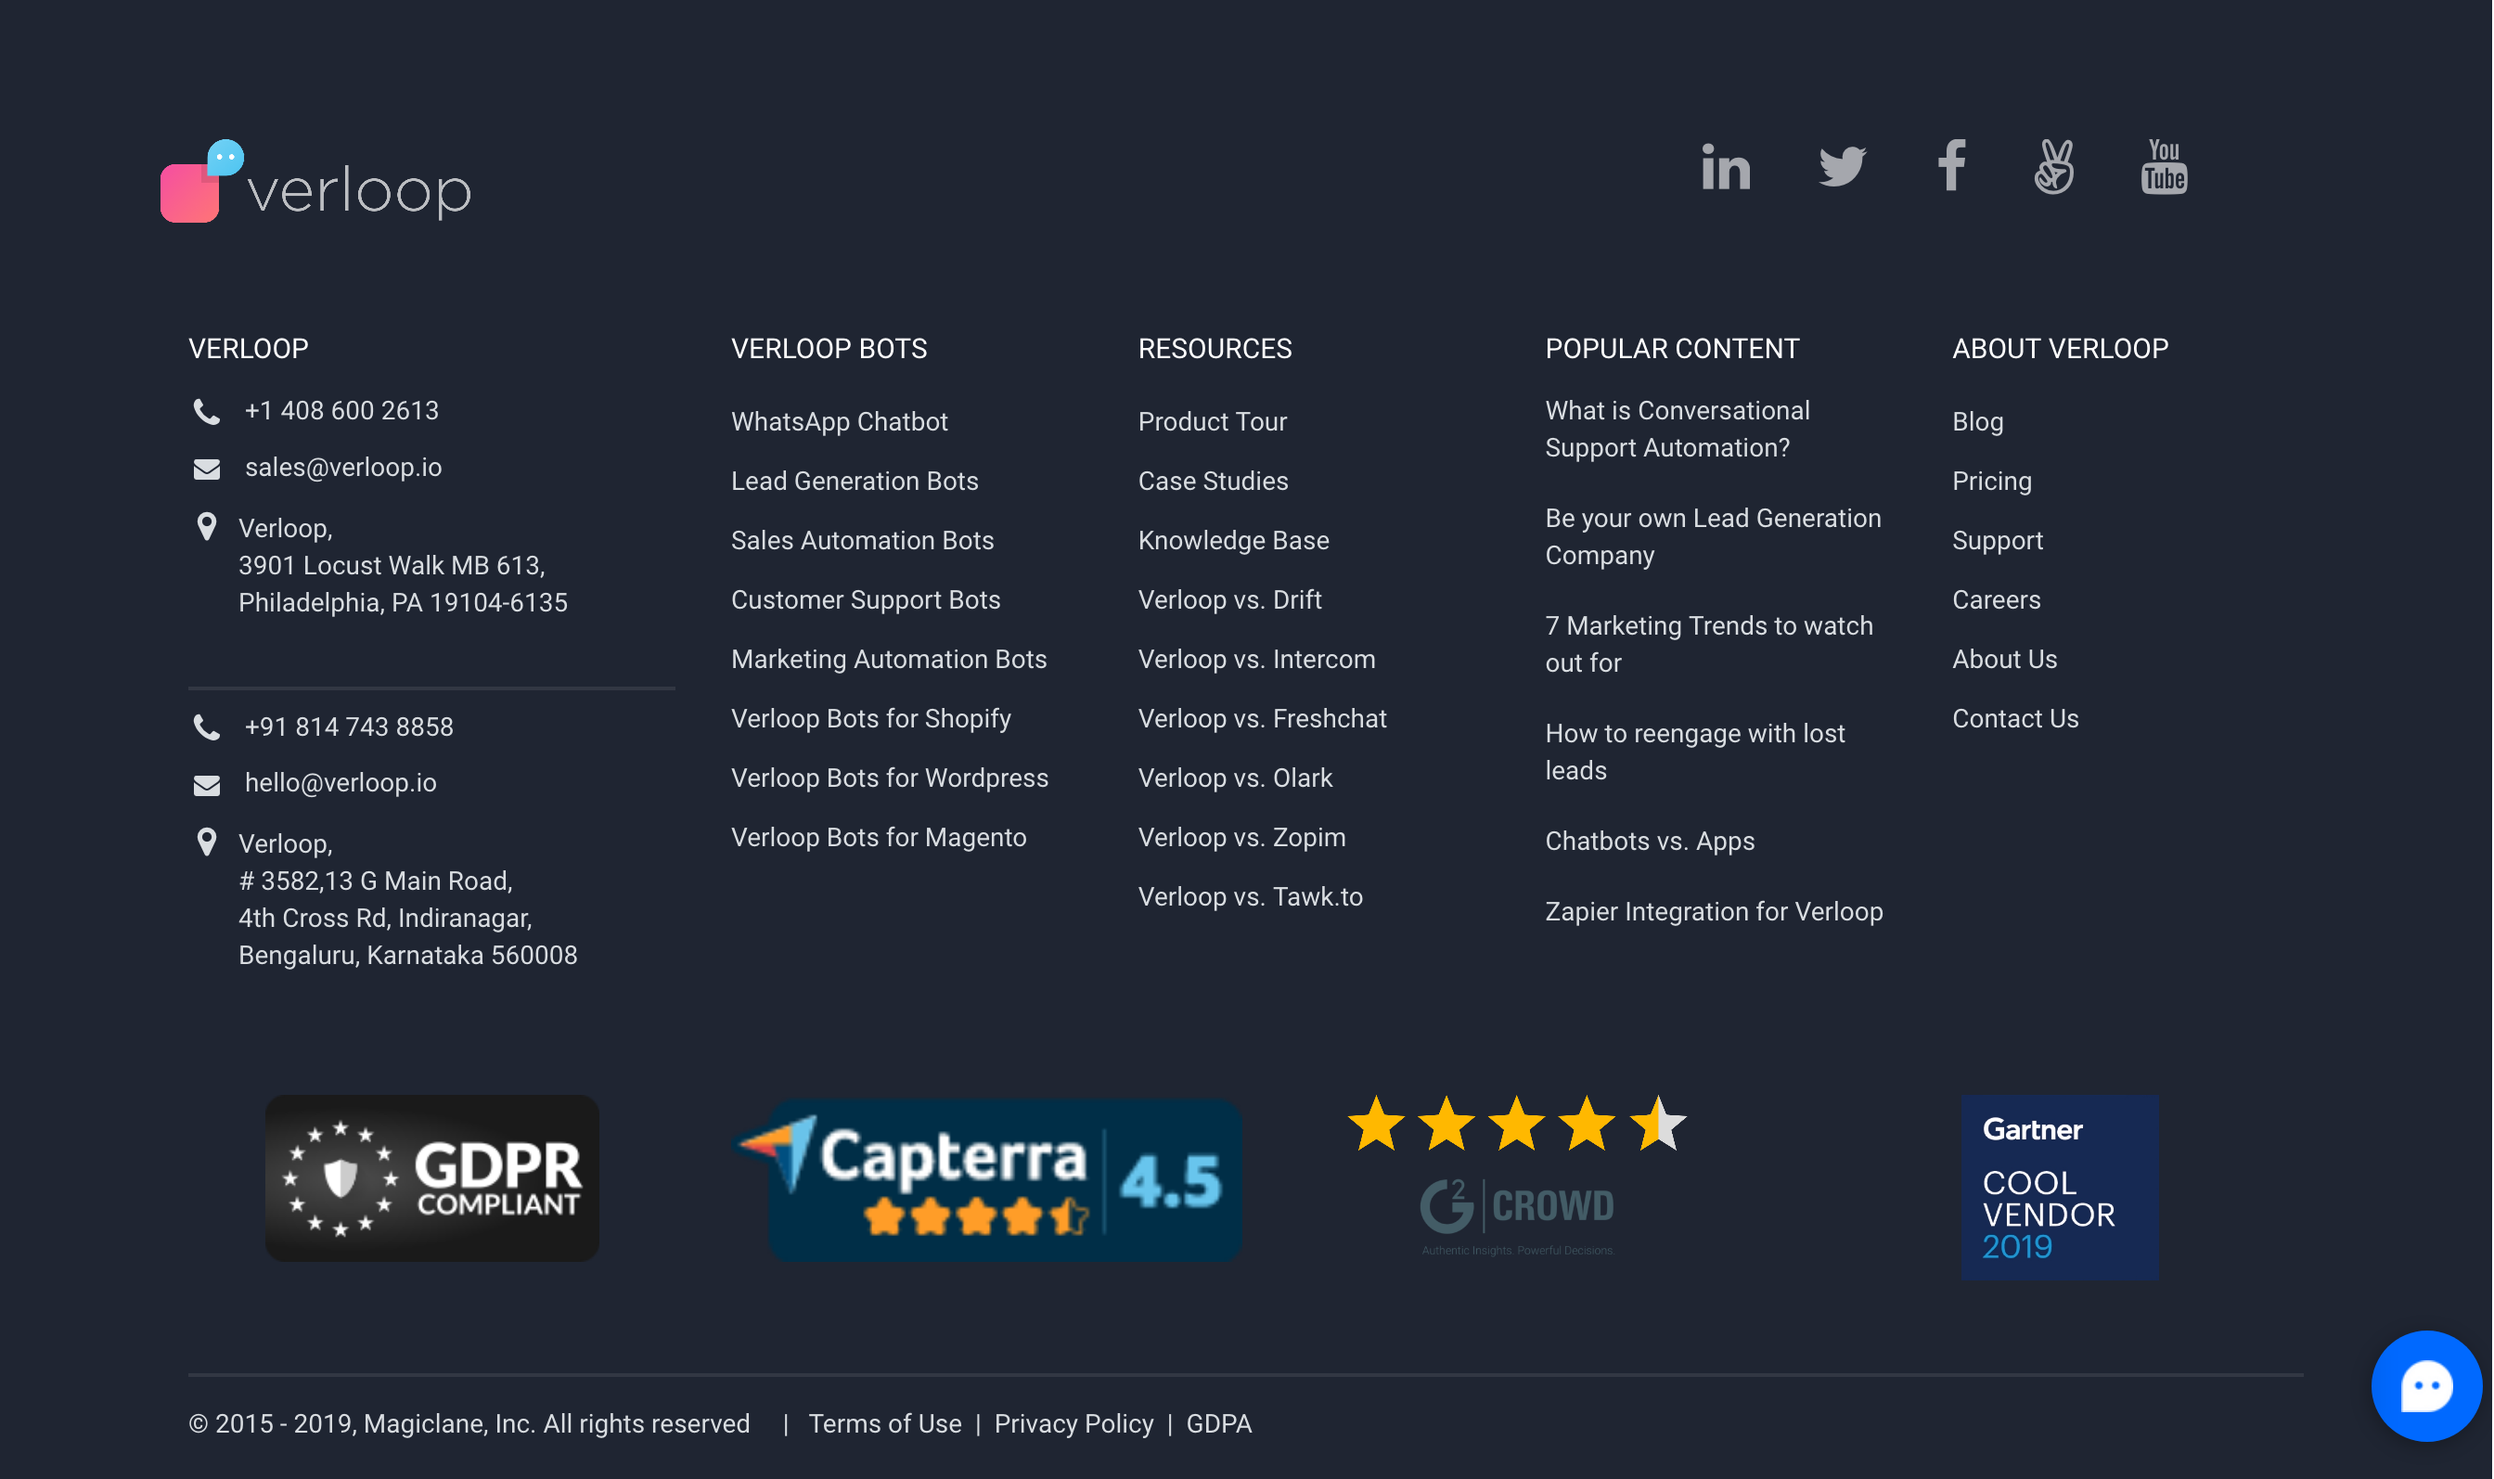Open WhatsApp Chatbot link

pyautogui.click(x=839, y=421)
